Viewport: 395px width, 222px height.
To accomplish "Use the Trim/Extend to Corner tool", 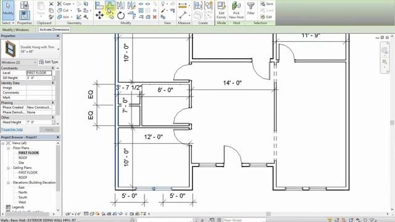I will [x=131, y=15].
